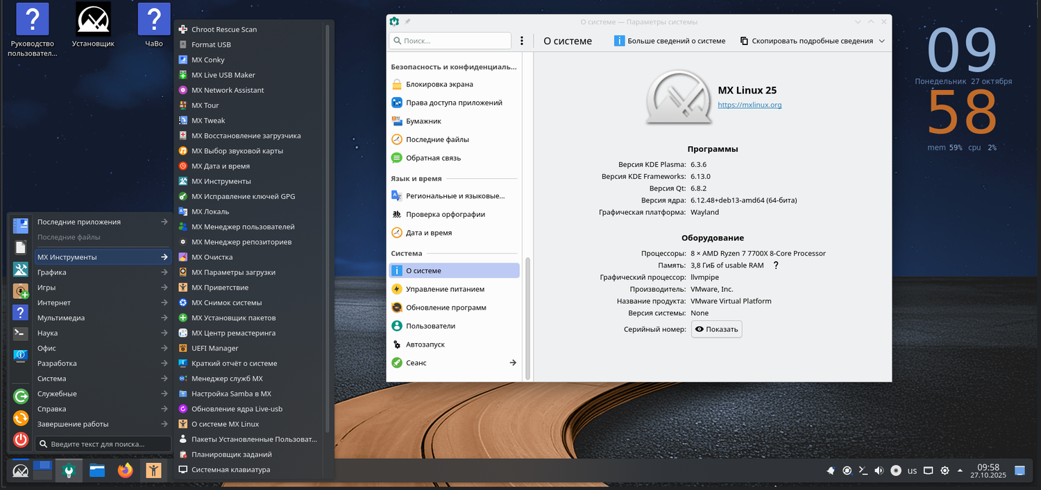
Task: Click Больше сведений о системе button
Action: [670, 41]
